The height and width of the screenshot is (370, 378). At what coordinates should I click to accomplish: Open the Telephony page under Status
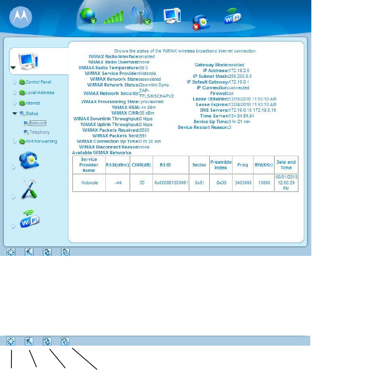pos(40,132)
